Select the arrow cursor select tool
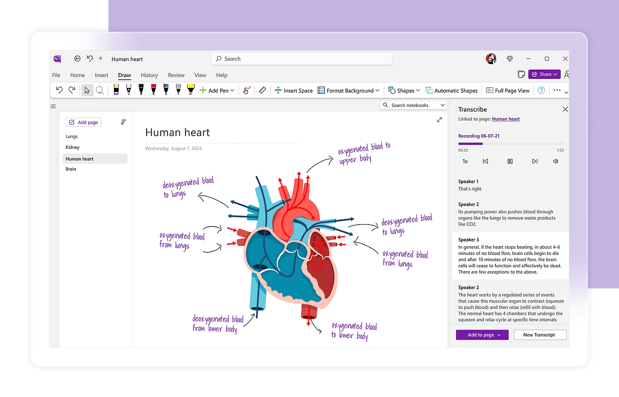 [x=87, y=90]
